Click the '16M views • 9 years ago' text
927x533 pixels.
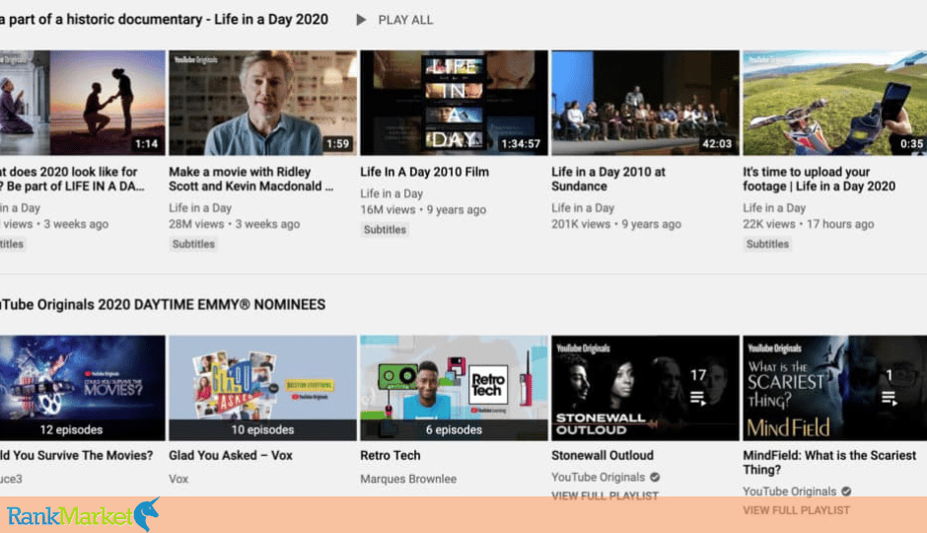423,210
